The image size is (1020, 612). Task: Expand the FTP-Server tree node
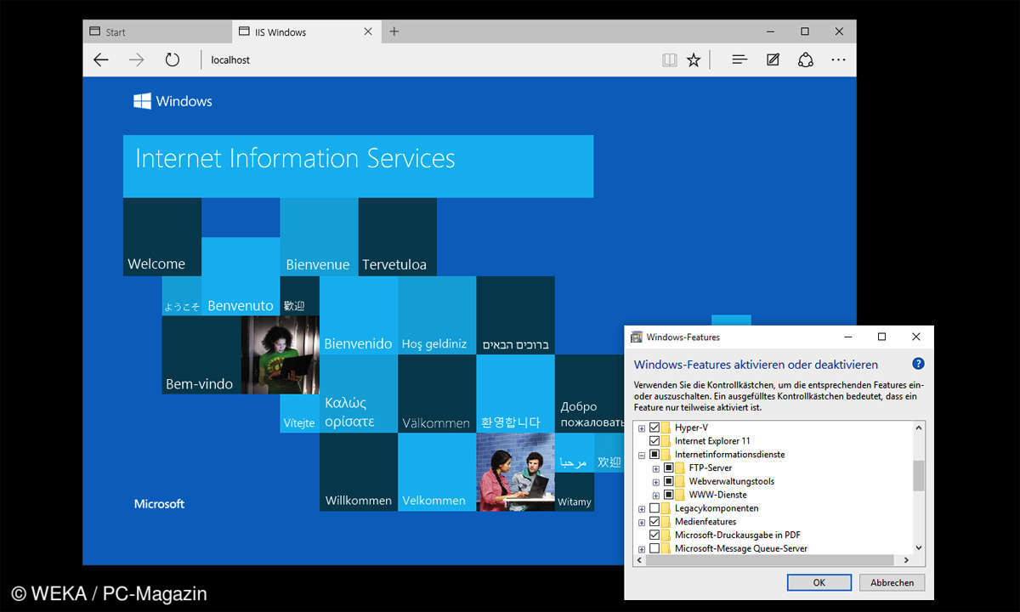pos(655,468)
